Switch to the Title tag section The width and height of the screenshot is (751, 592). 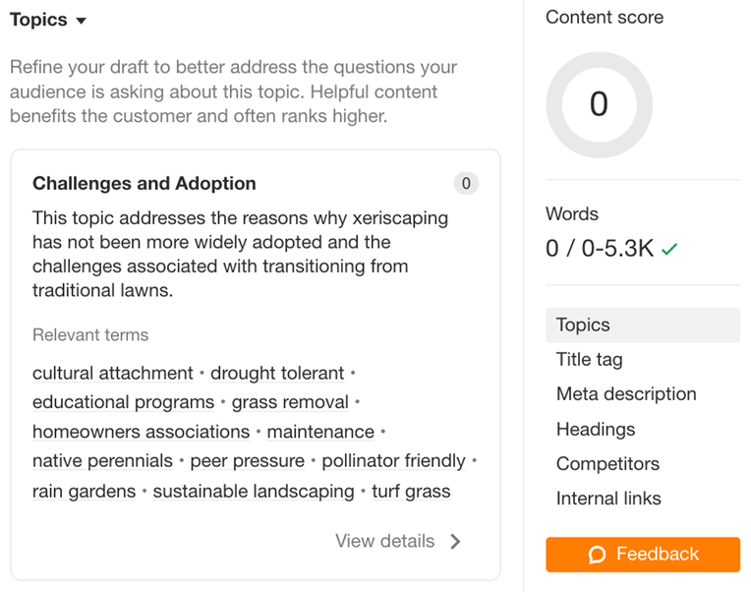[589, 359]
